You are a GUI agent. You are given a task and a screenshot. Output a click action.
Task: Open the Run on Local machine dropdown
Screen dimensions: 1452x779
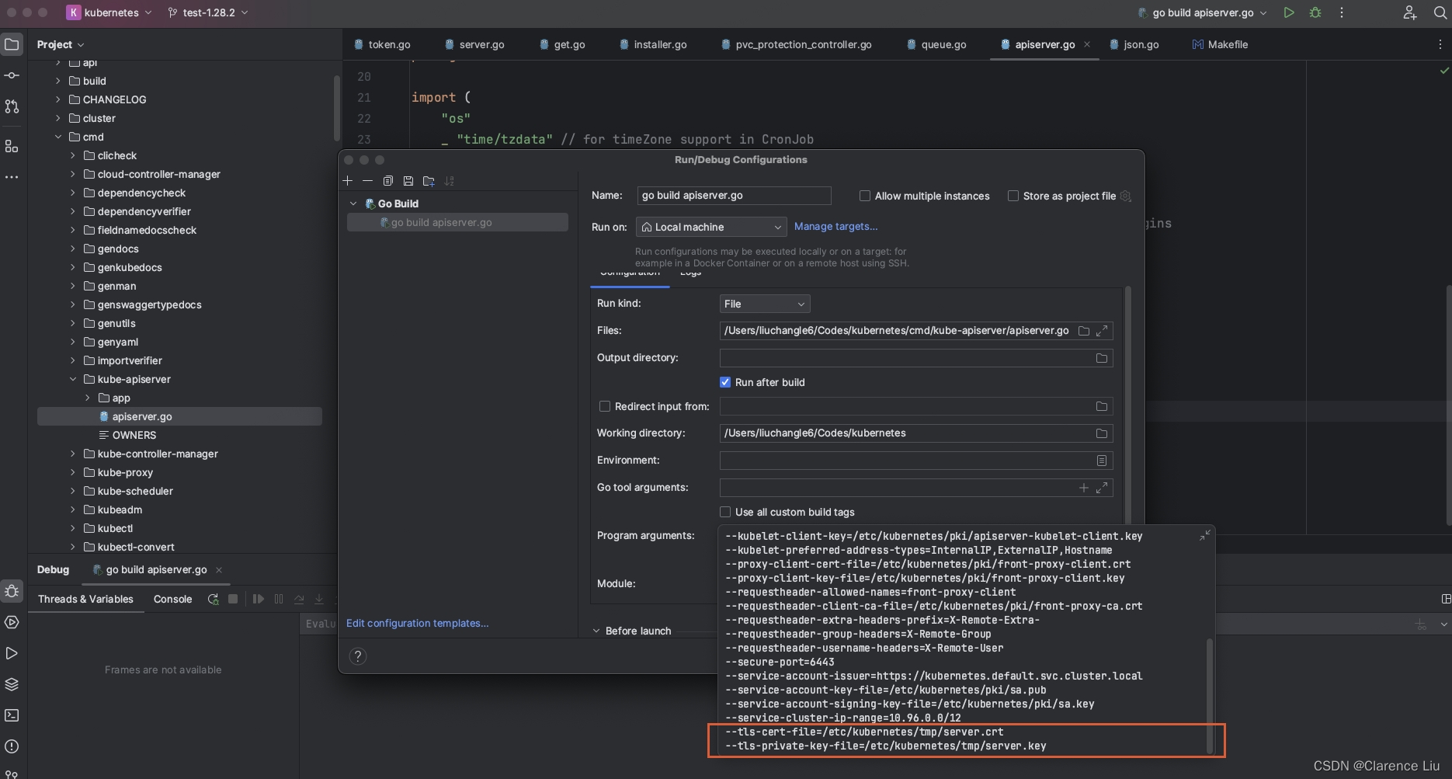(710, 227)
